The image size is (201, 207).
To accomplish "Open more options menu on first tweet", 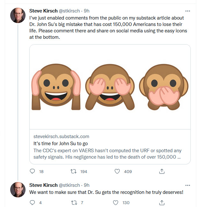I will pyautogui.click(x=188, y=11).
